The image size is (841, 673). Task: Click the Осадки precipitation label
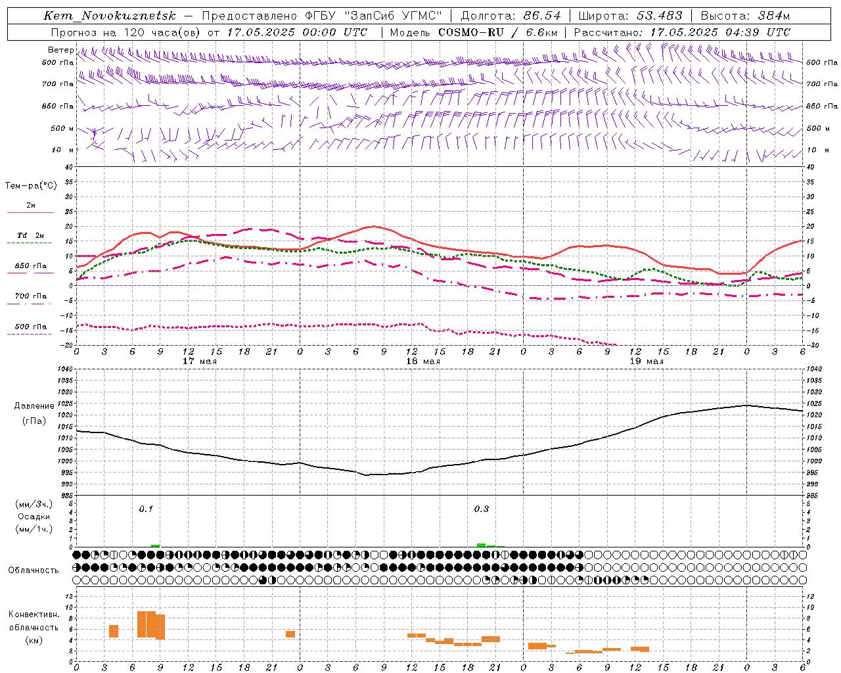pyautogui.click(x=34, y=517)
